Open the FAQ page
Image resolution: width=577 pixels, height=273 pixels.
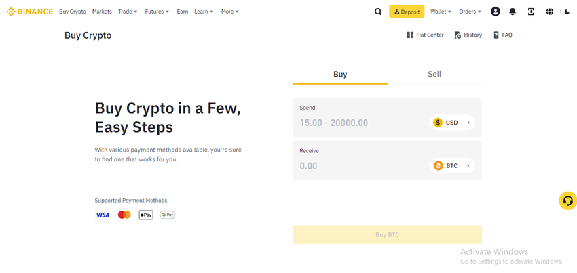502,35
